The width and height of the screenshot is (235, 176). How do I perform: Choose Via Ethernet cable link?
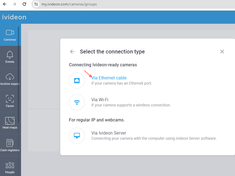109,78
